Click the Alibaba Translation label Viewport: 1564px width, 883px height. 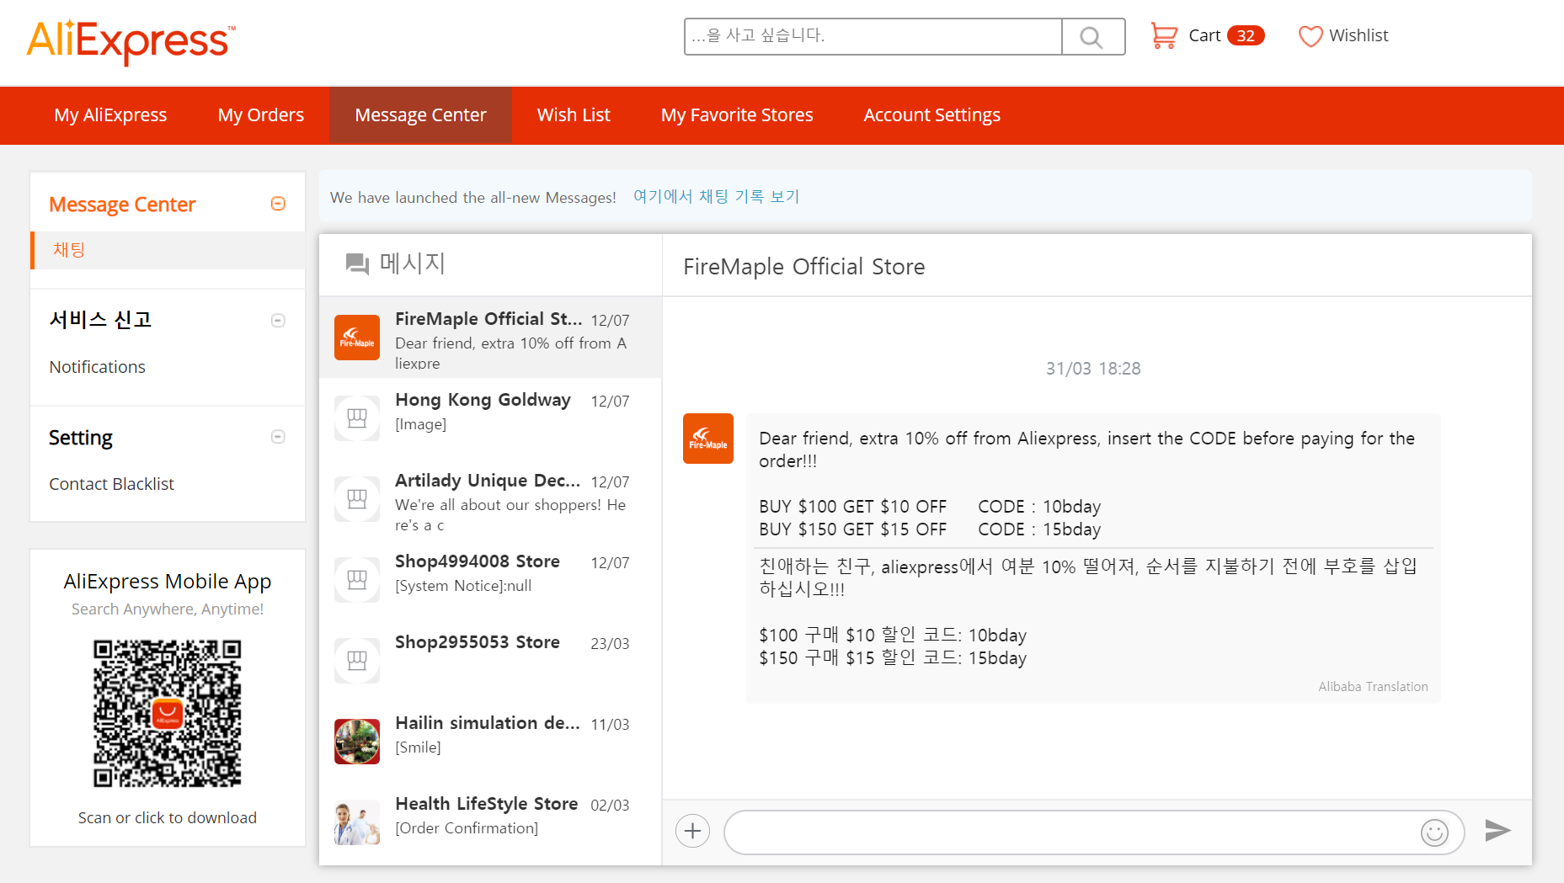[1373, 687]
